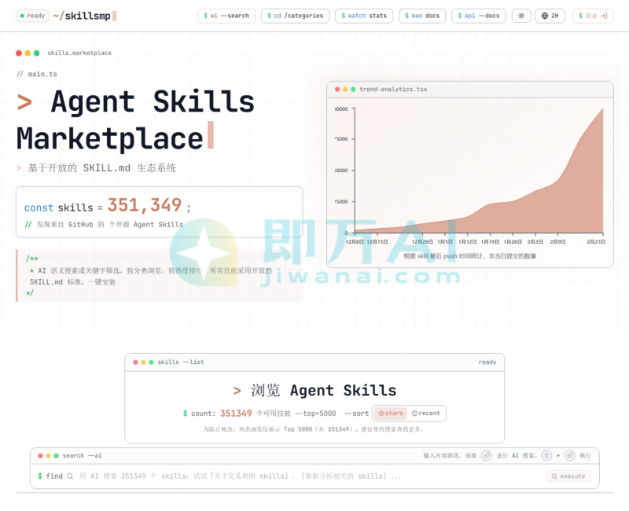This screenshot has width=629, height=511.
Task: Click the green ready status indicator
Action: 21,16
